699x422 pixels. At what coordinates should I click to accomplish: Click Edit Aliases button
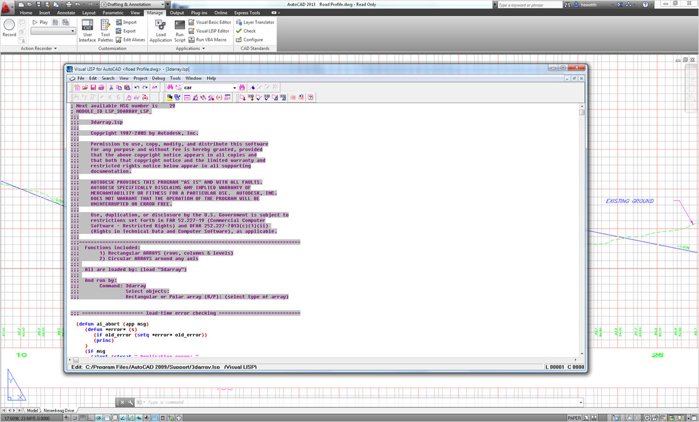point(130,39)
